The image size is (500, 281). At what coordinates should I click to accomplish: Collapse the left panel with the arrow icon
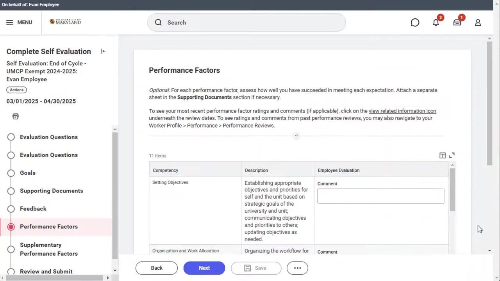(103, 51)
